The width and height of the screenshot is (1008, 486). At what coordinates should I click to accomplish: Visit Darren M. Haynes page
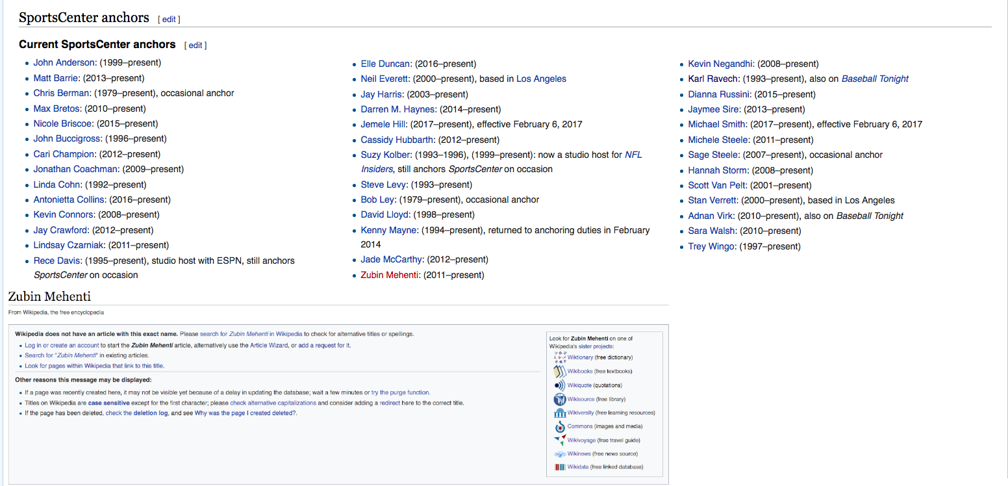point(397,109)
